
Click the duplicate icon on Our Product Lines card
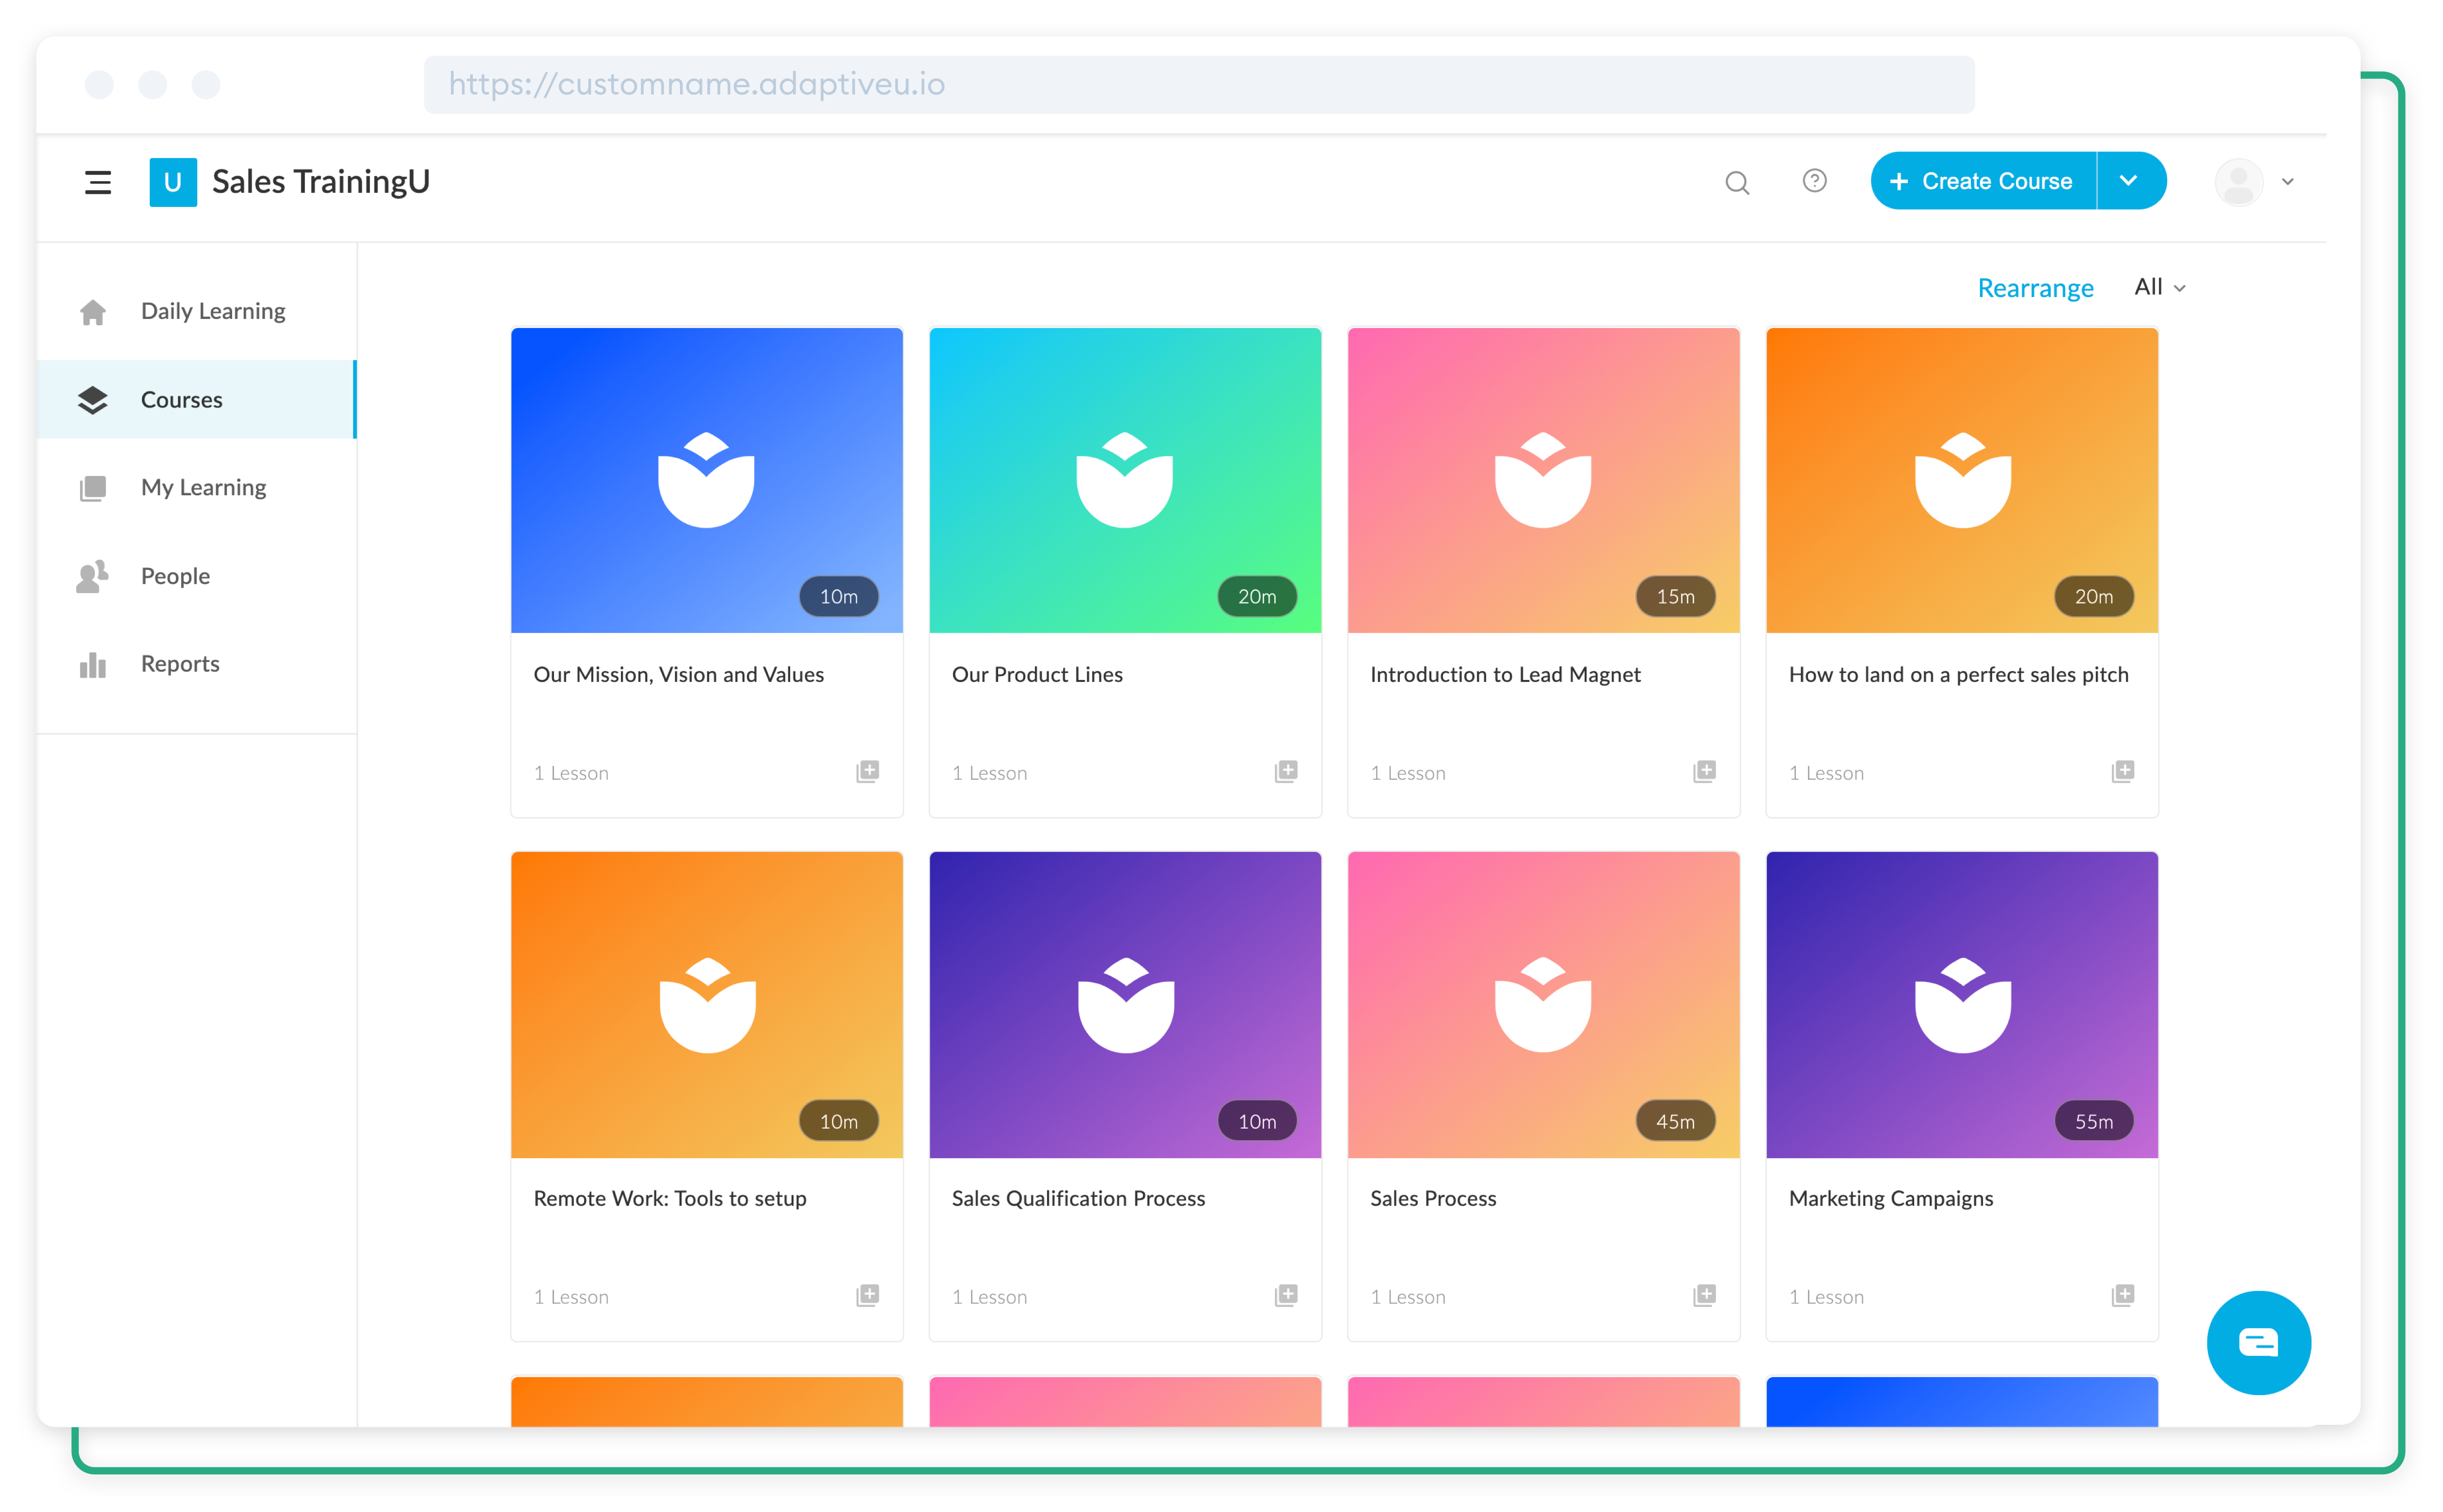point(1286,771)
